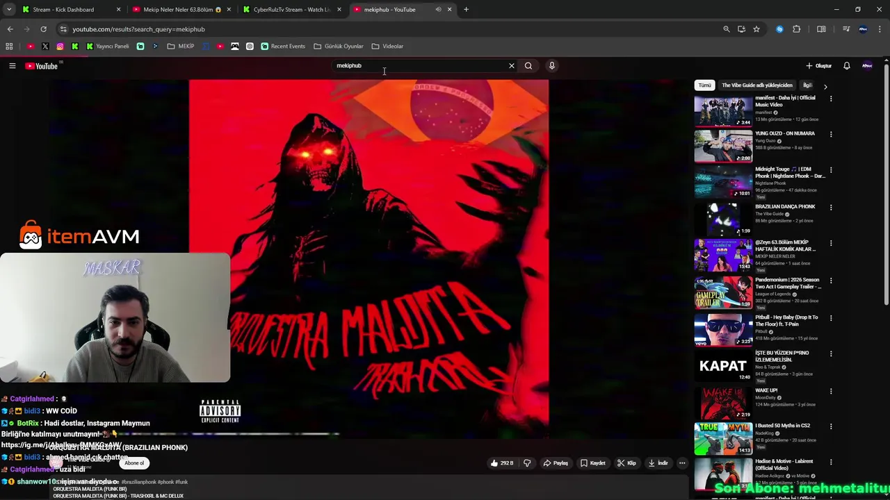This screenshot has height=500, width=890.
Task: Click the YouTube search magnifier button
Action: click(528, 66)
